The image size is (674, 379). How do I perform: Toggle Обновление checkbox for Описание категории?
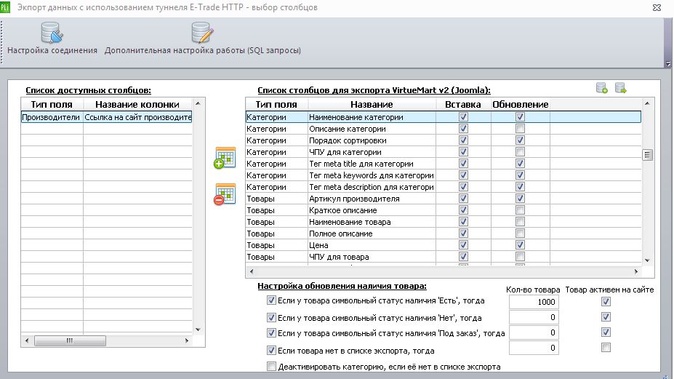coord(520,129)
